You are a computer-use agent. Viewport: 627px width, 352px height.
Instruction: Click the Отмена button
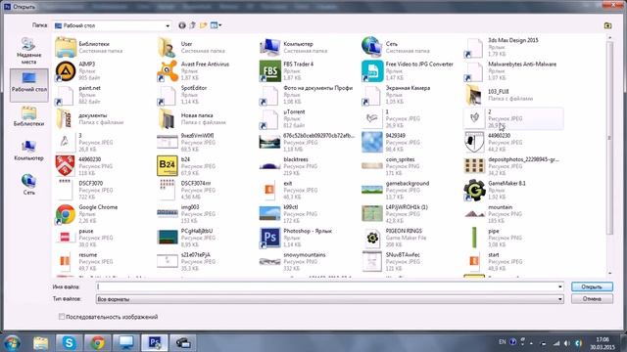click(x=592, y=299)
